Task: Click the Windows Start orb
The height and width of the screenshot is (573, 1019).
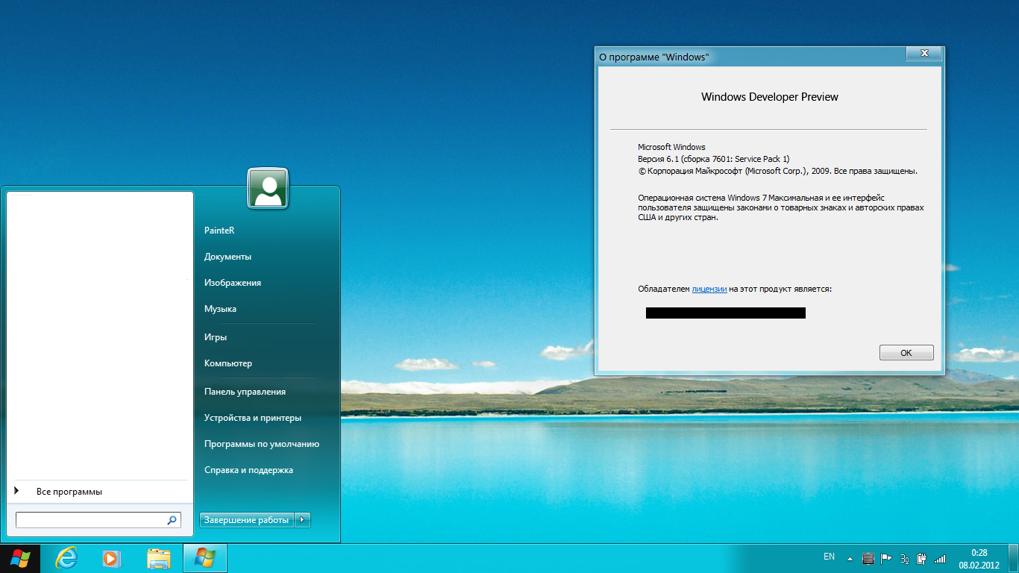Action: pyautogui.click(x=20, y=558)
